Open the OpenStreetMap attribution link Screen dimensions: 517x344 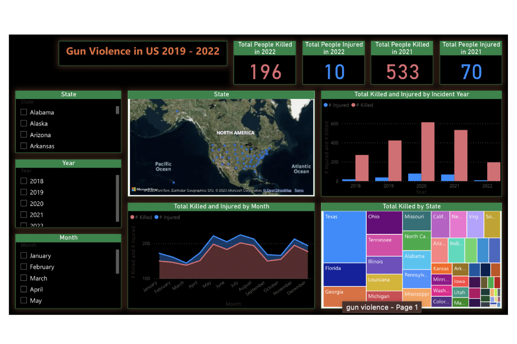278,190
